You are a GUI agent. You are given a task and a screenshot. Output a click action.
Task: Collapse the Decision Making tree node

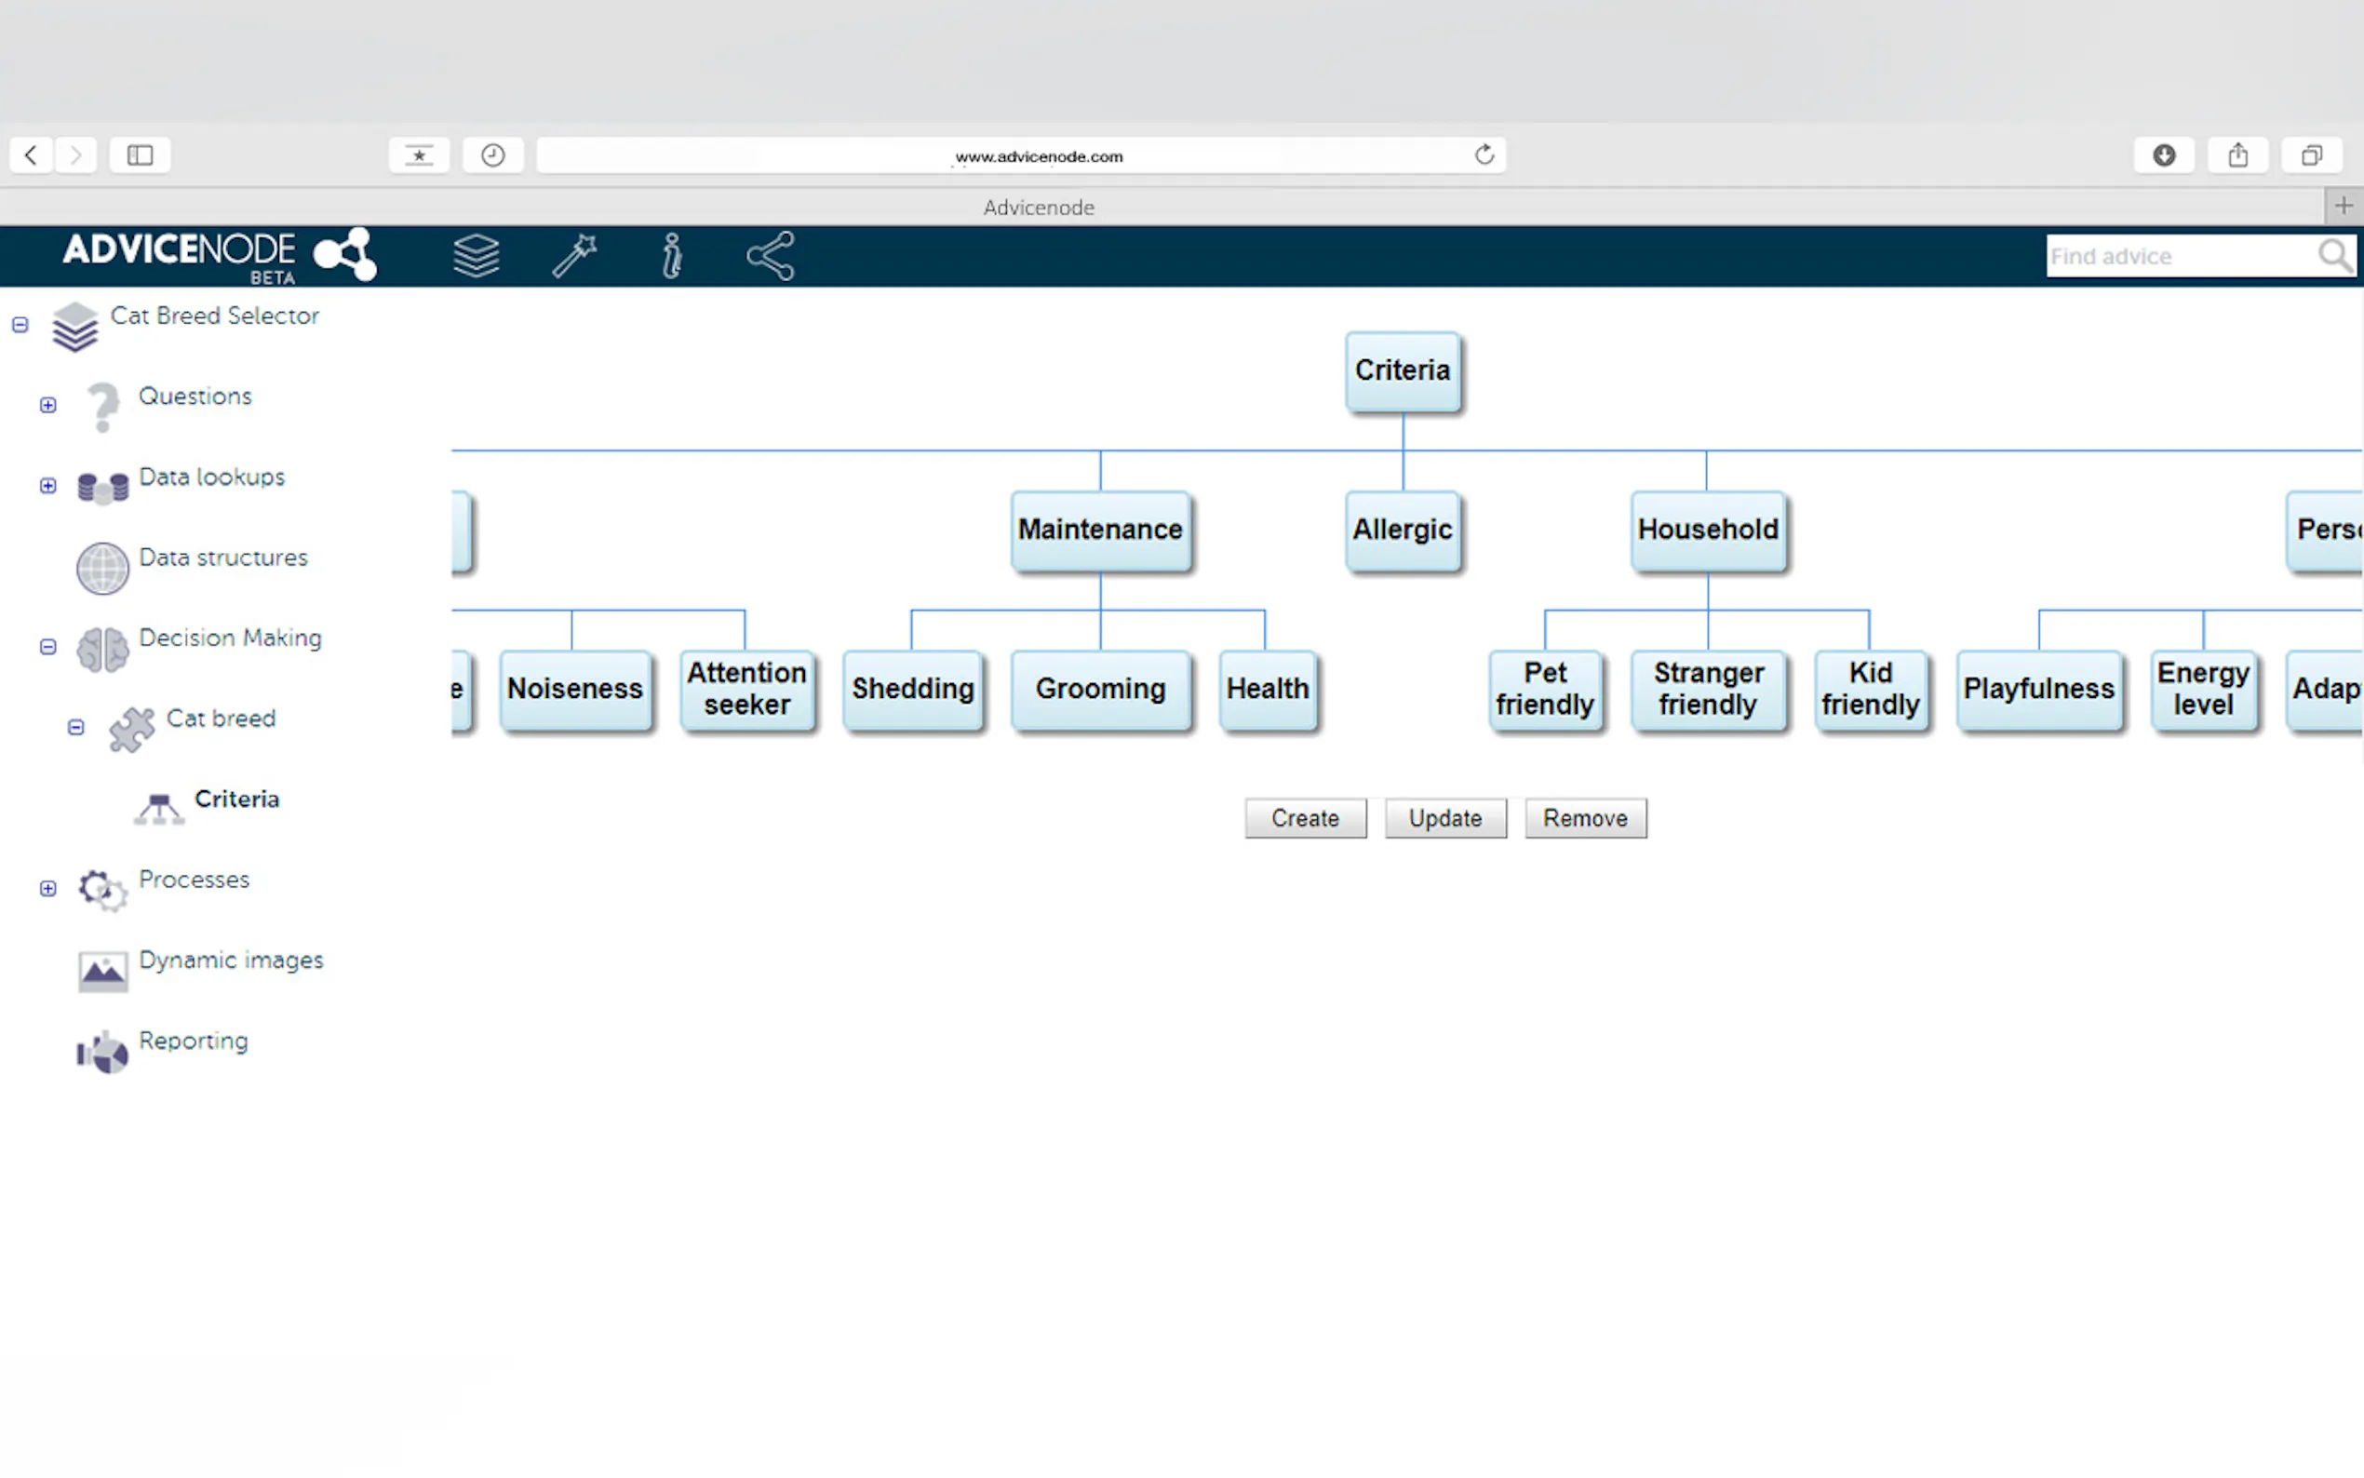47,647
